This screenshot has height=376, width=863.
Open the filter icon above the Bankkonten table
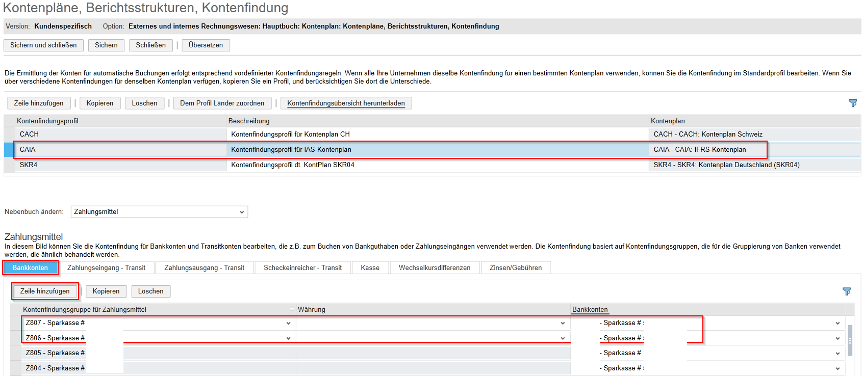847,291
